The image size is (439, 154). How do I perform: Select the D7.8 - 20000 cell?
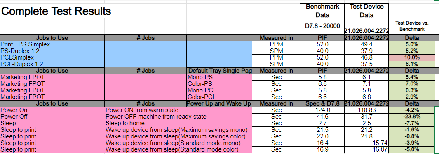(x=322, y=26)
